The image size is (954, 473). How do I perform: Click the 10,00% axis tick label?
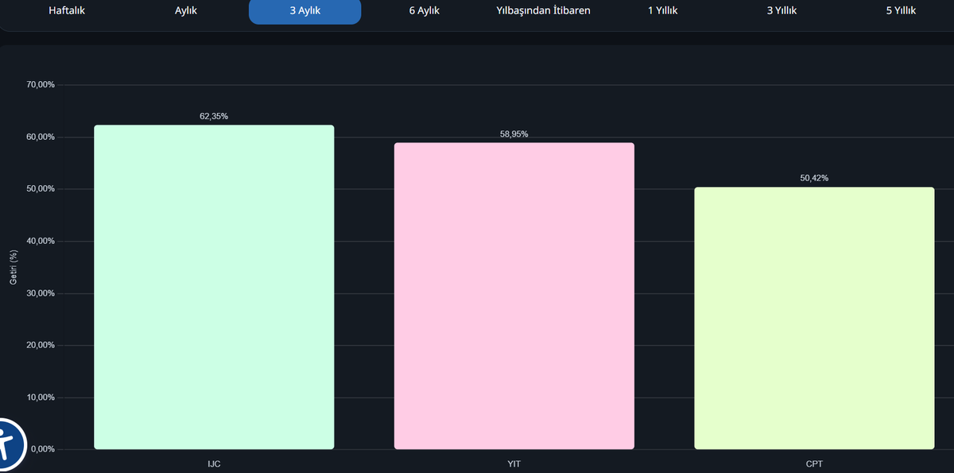tap(40, 397)
